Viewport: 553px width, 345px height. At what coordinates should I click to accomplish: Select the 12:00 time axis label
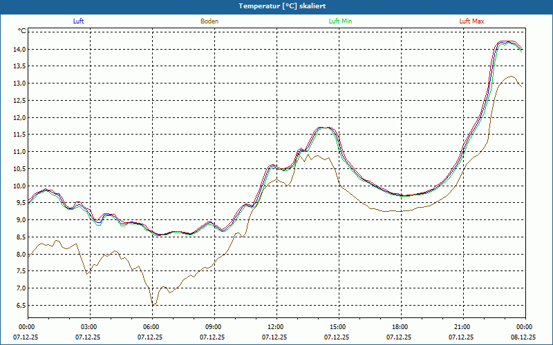(275, 327)
